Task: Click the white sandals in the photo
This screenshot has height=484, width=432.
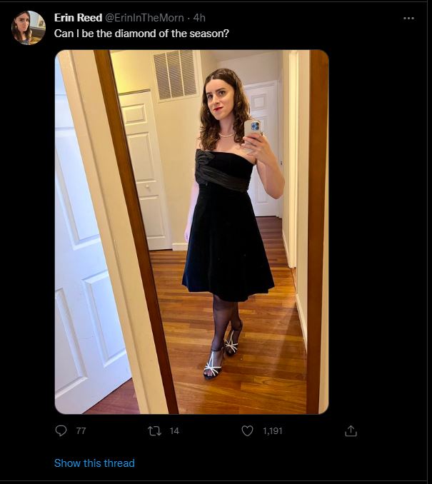Action: [222, 354]
